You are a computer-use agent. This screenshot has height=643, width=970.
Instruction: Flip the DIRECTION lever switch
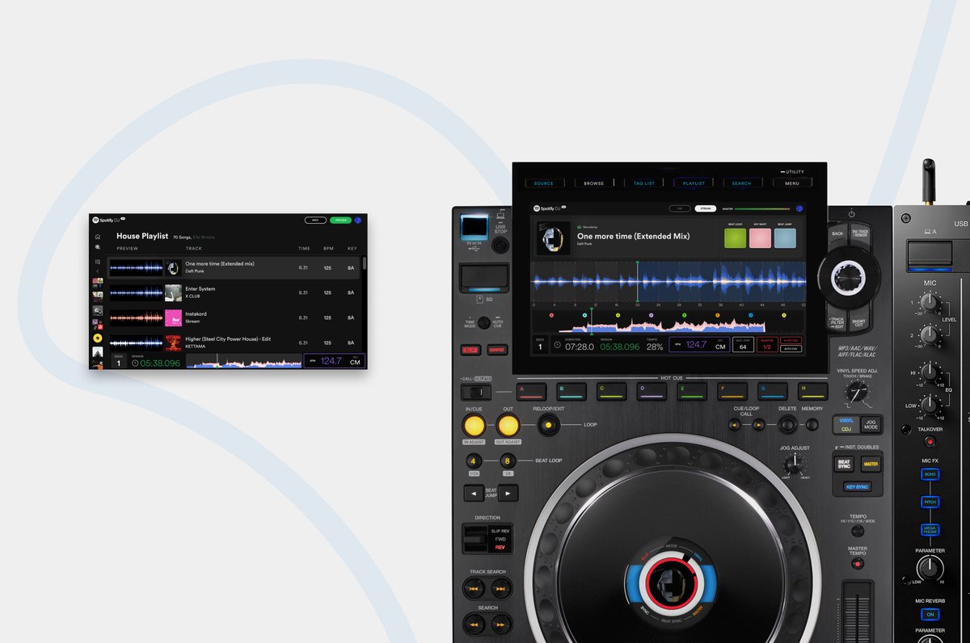point(474,539)
